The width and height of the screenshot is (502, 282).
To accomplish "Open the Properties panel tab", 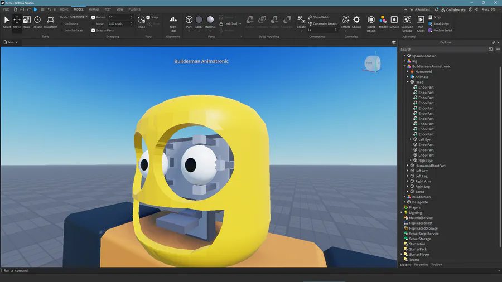I will coord(421,265).
